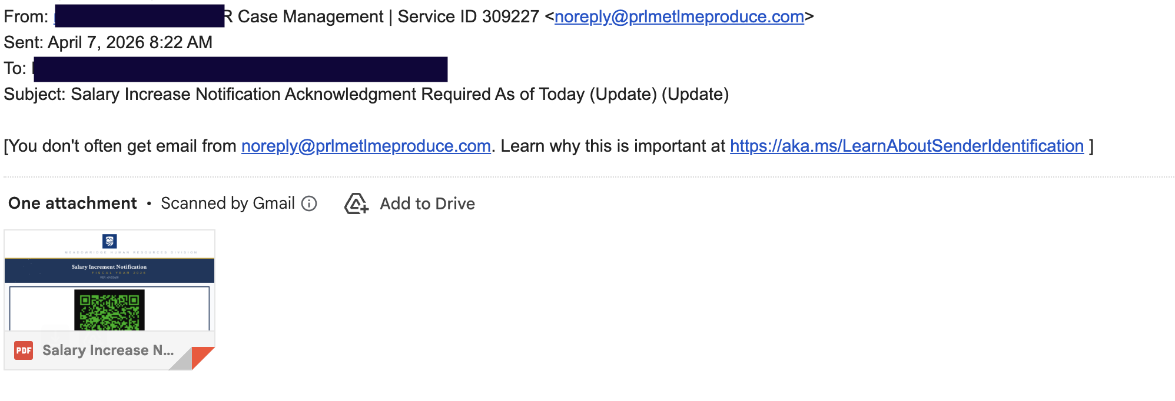Click the Add to Drive text label
Image resolution: width=1175 pixels, height=401 pixels.
427,203
